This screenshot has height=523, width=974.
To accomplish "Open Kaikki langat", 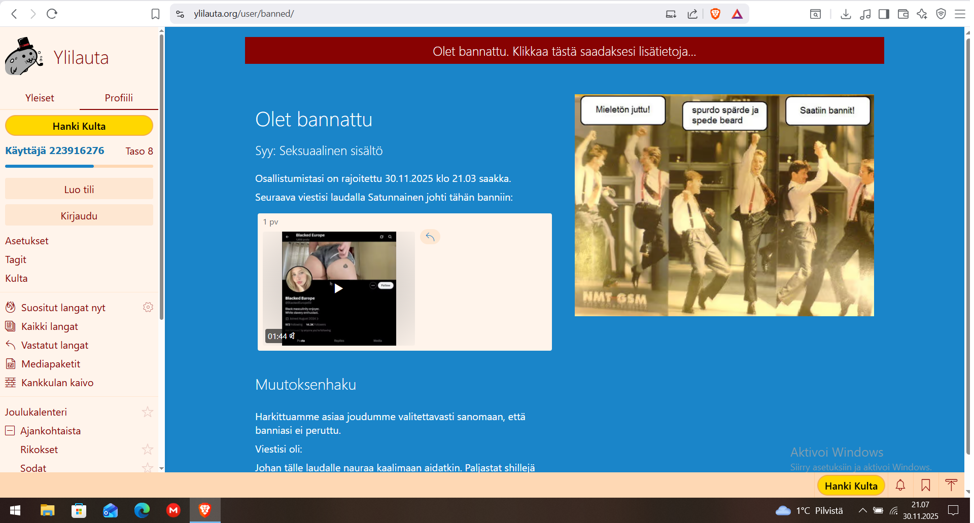I will click(x=50, y=326).
